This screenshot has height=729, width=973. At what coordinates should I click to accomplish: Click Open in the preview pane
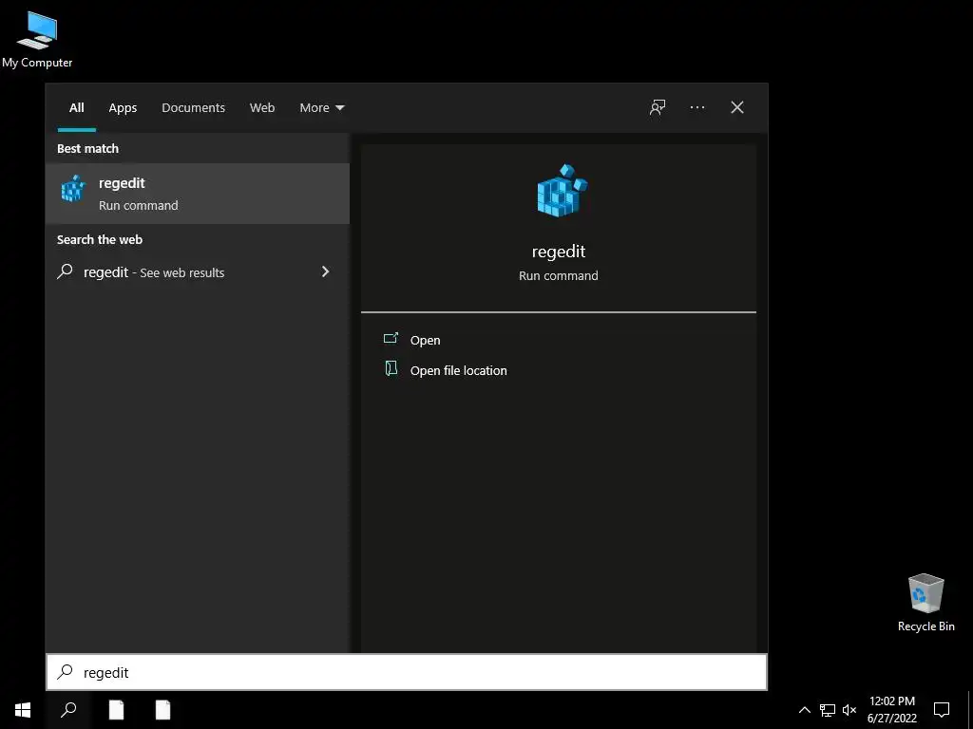point(425,340)
